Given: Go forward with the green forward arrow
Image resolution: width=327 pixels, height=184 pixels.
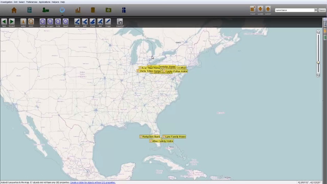Looking at the screenshot, I should 12,22.
